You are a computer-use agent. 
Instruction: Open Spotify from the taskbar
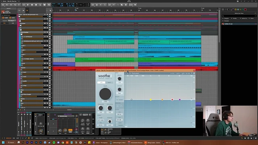point(54,142)
